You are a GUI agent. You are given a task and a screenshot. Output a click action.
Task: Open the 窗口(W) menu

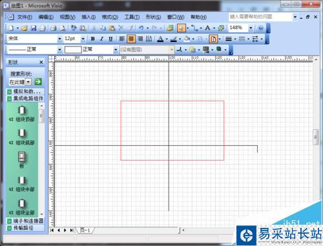176,17
